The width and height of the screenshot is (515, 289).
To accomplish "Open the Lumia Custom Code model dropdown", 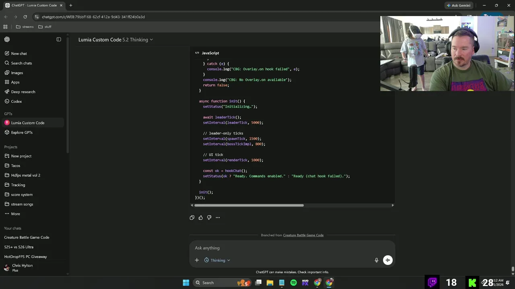I will tap(115, 40).
